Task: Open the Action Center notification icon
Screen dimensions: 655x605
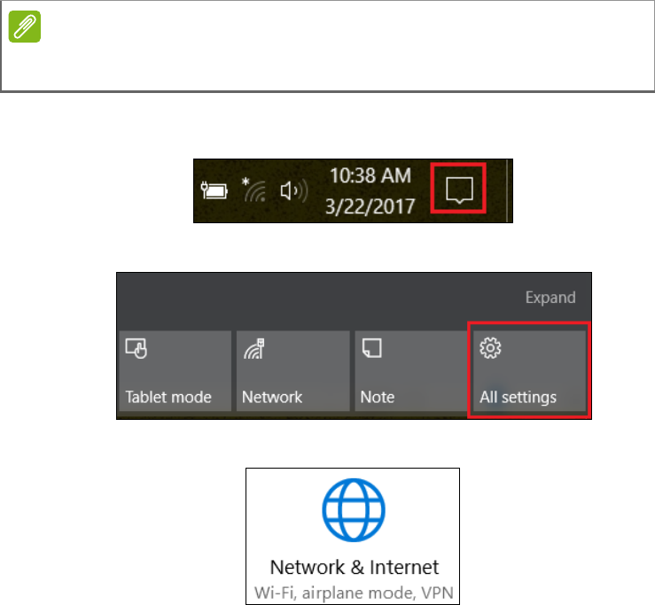Action: tap(459, 190)
